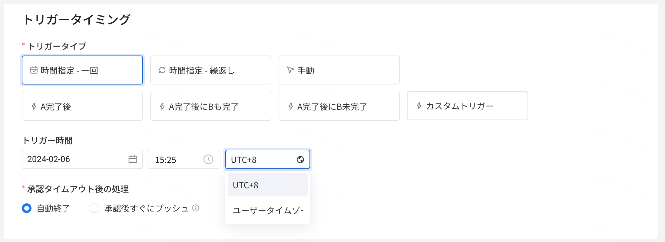
Task: Click the clock icon in time field
Action: 208,159
